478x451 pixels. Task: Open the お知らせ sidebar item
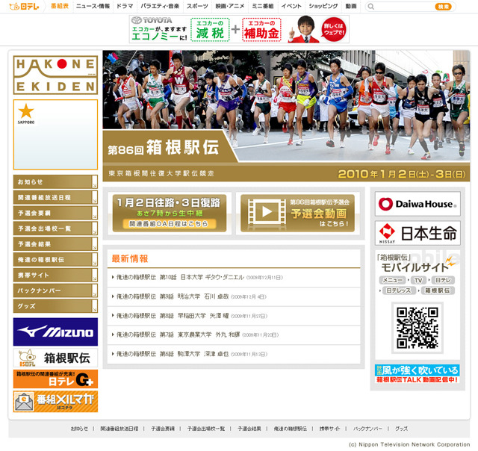pyautogui.click(x=55, y=181)
